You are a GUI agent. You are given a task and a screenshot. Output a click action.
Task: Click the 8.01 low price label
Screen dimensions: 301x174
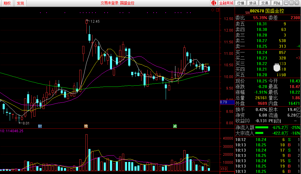26,123
